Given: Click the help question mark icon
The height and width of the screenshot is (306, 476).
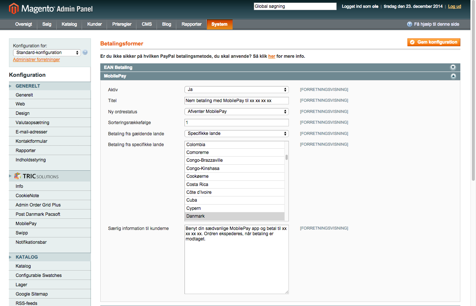Looking at the screenshot, I should tap(410, 24).
